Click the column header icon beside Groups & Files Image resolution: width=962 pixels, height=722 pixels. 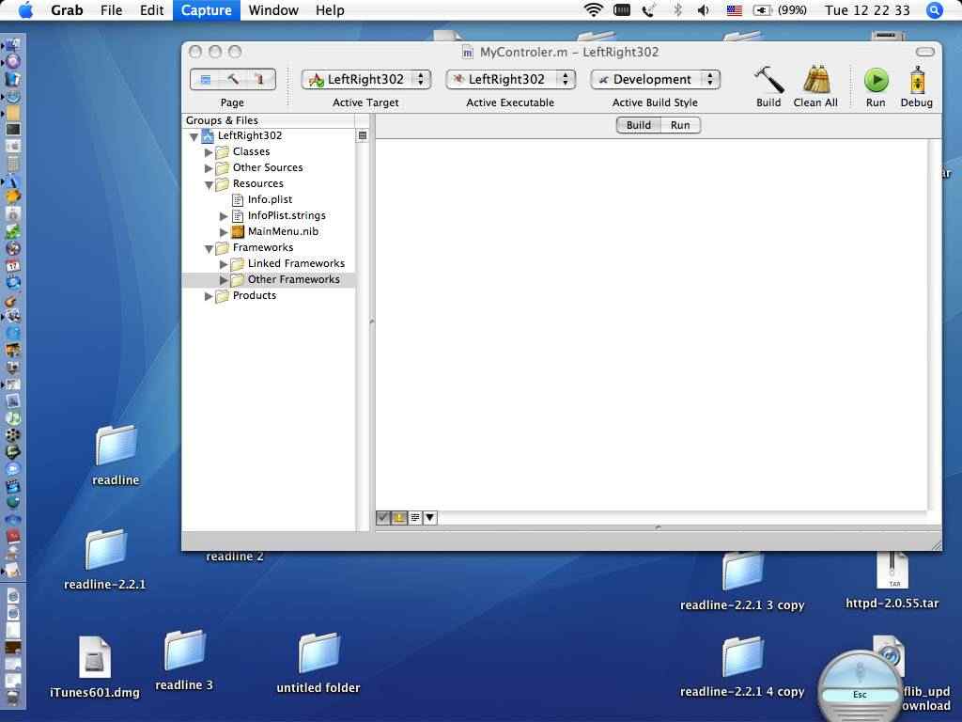(x=362, y=135)
